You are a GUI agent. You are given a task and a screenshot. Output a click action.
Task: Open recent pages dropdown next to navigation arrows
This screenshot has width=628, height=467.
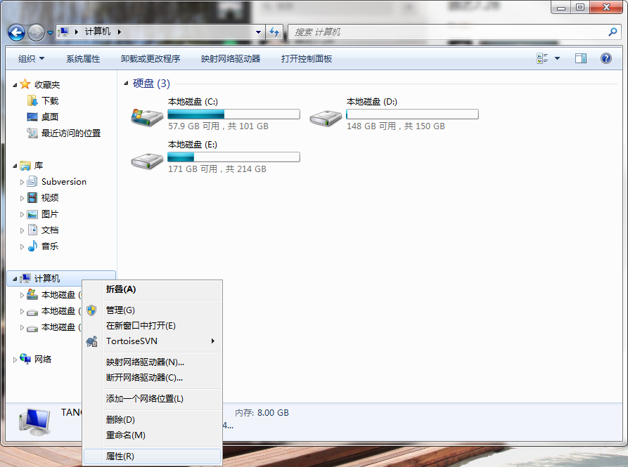coord(50,33)
